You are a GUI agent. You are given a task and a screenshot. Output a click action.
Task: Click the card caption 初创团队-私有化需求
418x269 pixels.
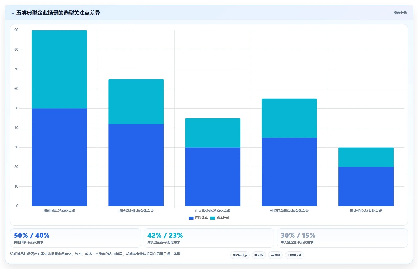click(x=29, y=242)
